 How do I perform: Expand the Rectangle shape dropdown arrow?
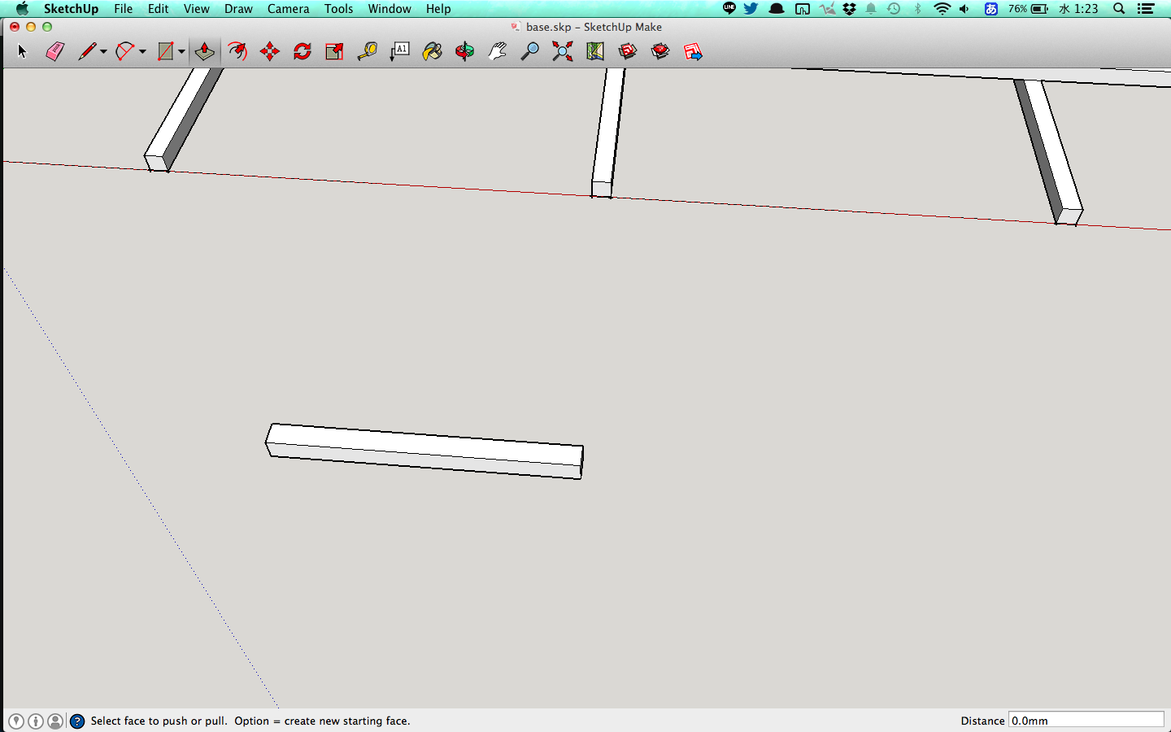pyautogui.click(x=181, y=52)
